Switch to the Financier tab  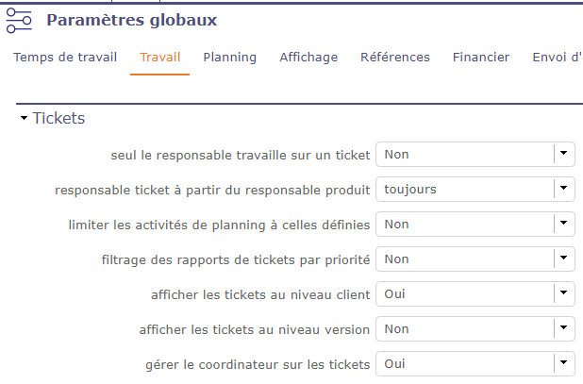pyautogui.click(x=481, y=58)
